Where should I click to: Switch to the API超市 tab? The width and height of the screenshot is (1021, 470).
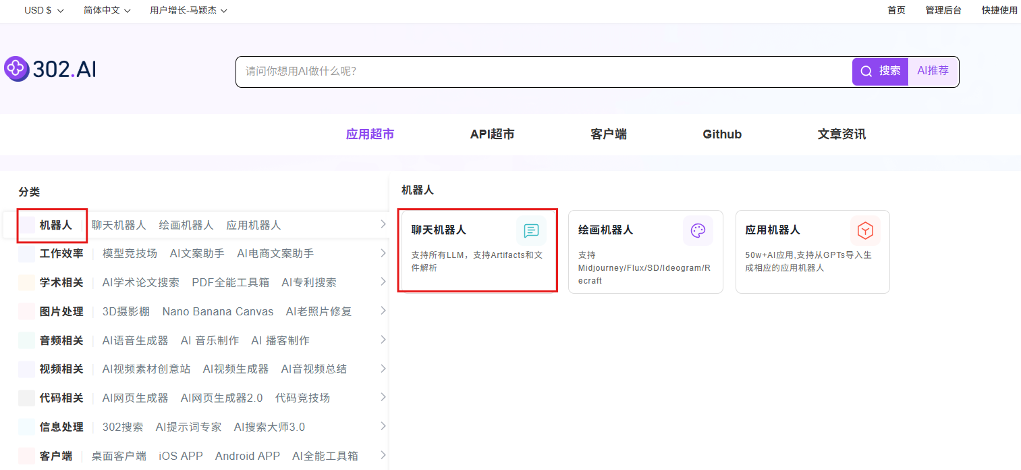pos(492,134)
